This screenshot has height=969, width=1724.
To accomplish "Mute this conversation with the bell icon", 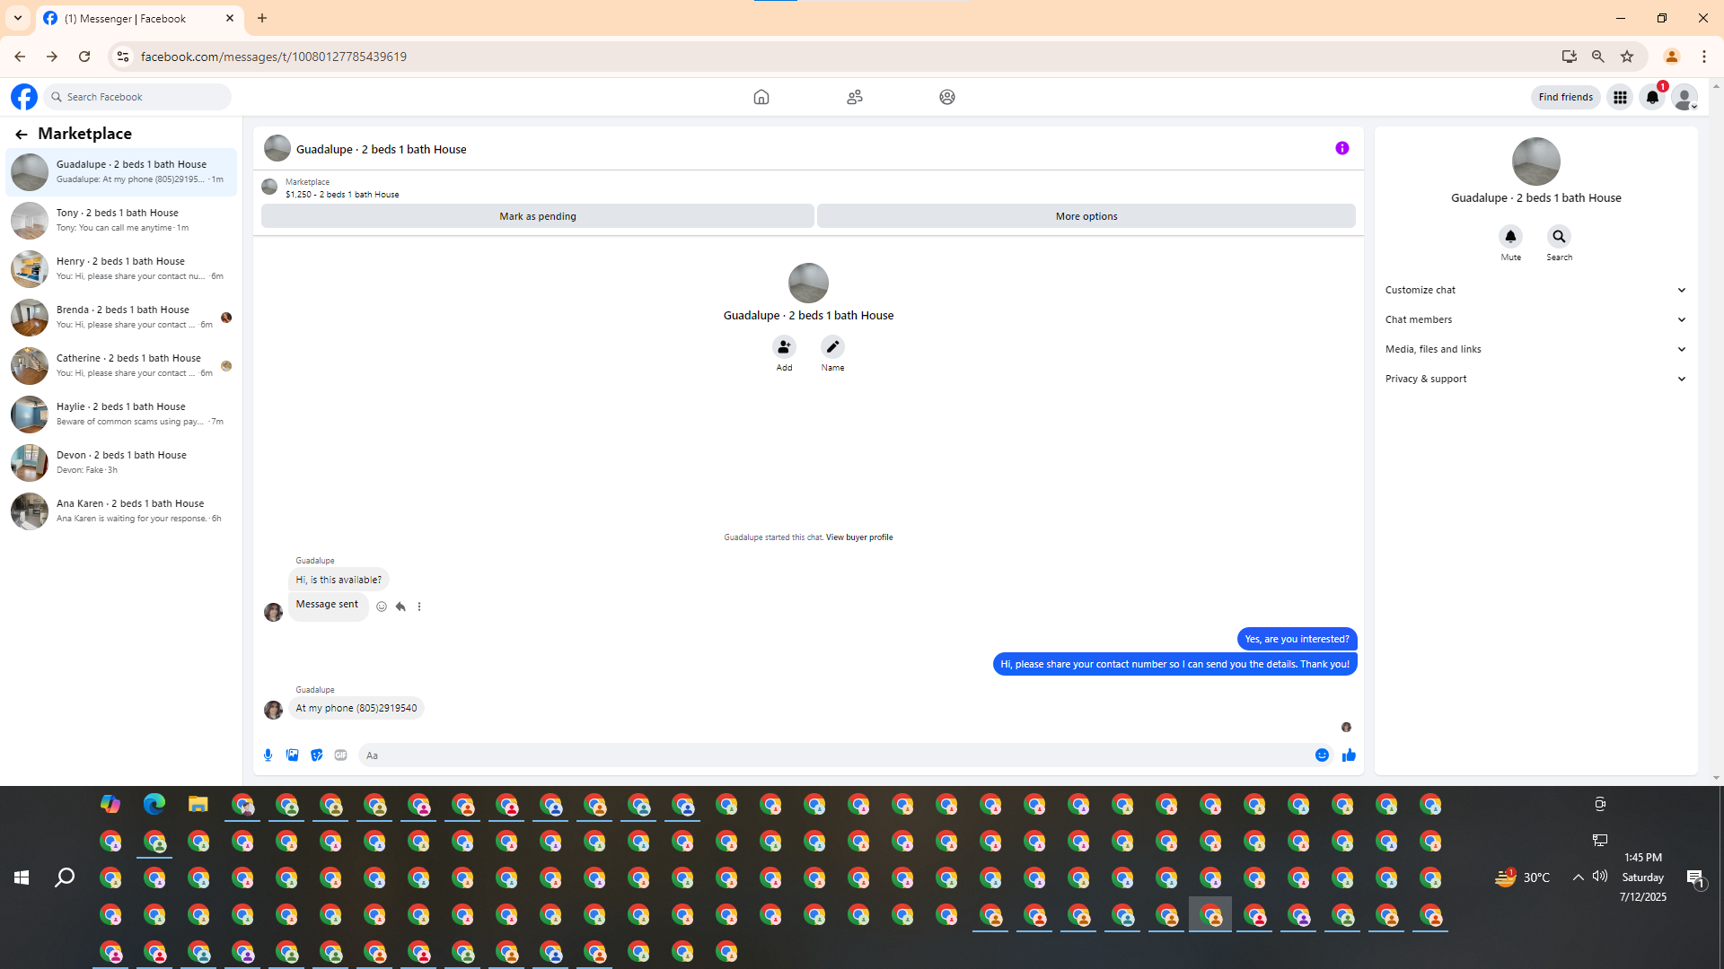I will (1510, 237).
